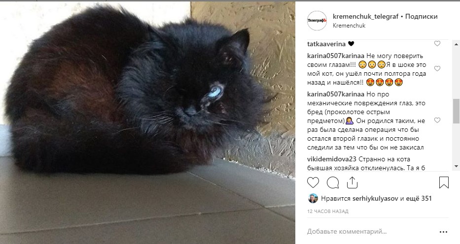The width and height of the screenshot is (460, 244).
Task: Like tatkaaverina's comment heart
Action: (x=437, y=44)
